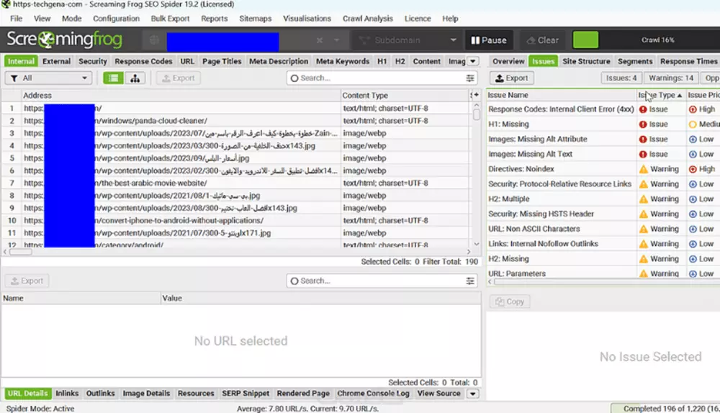Open Subdomain crawl scope dropdown
Viewport: 720px width, 413px height.
[x=407, y=40]
